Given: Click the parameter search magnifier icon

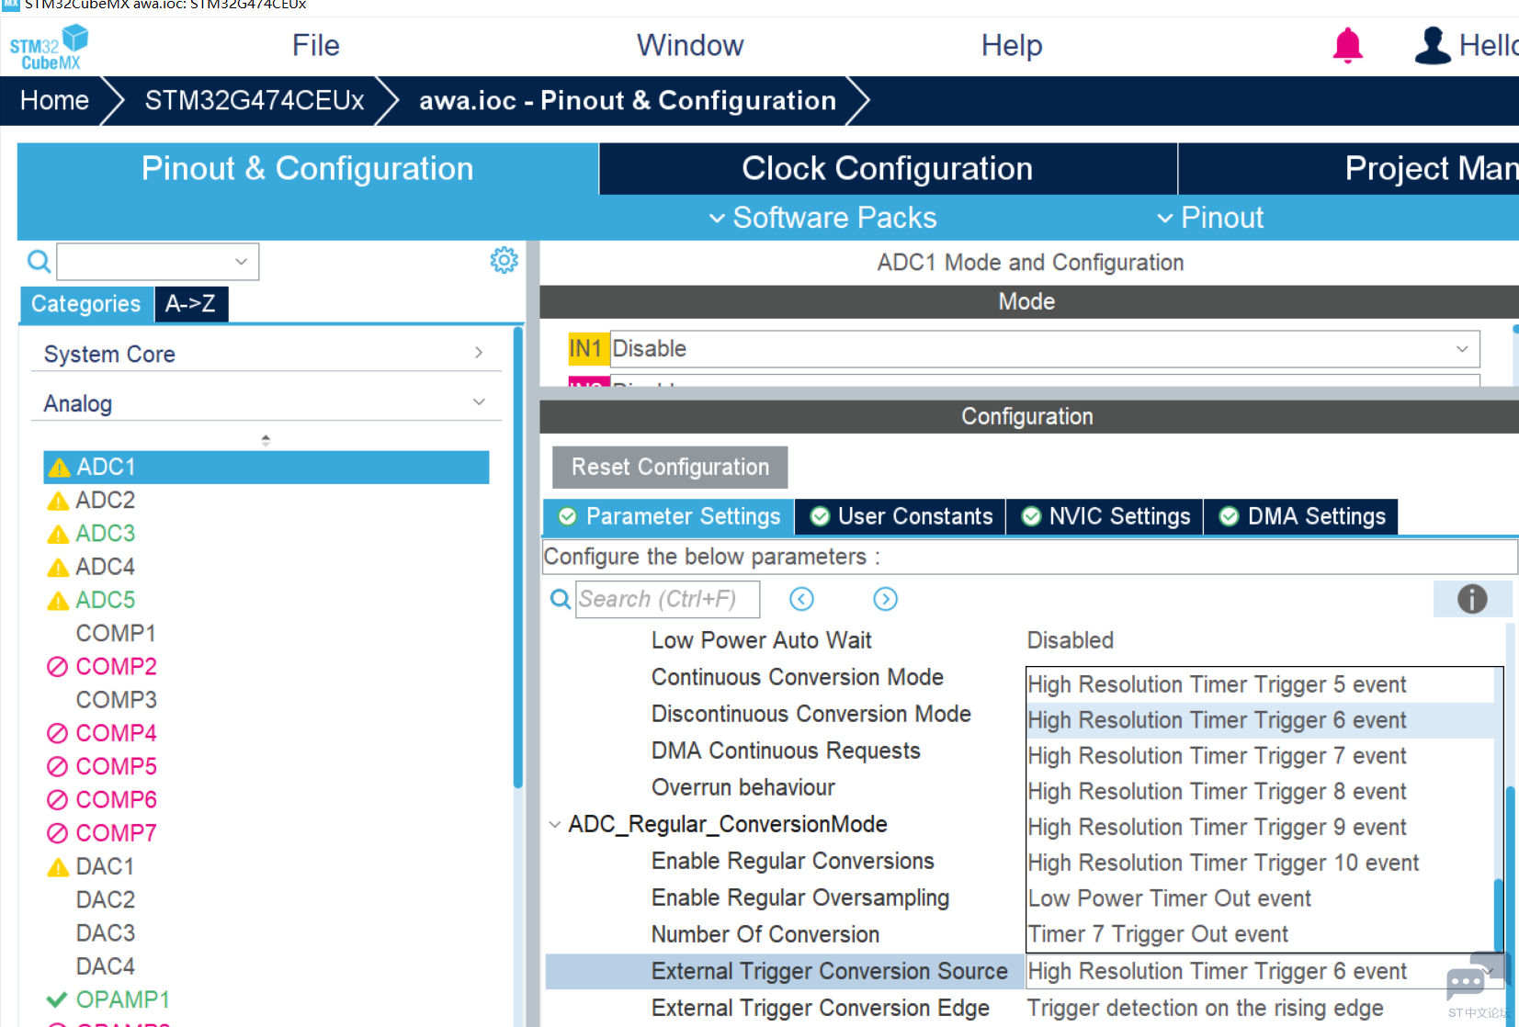Looking at the screenshot, I should 560,600.
